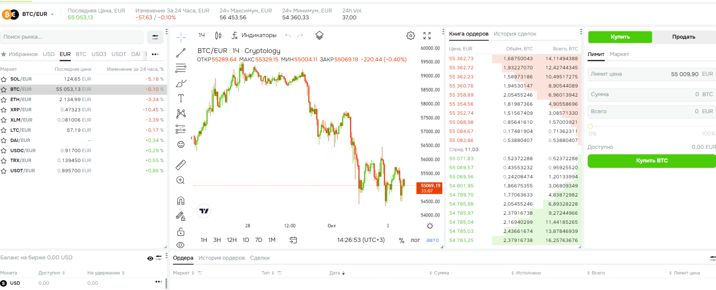Open more market currencies menu
Screen dimensions: 716x290
[x=155, y=54]
